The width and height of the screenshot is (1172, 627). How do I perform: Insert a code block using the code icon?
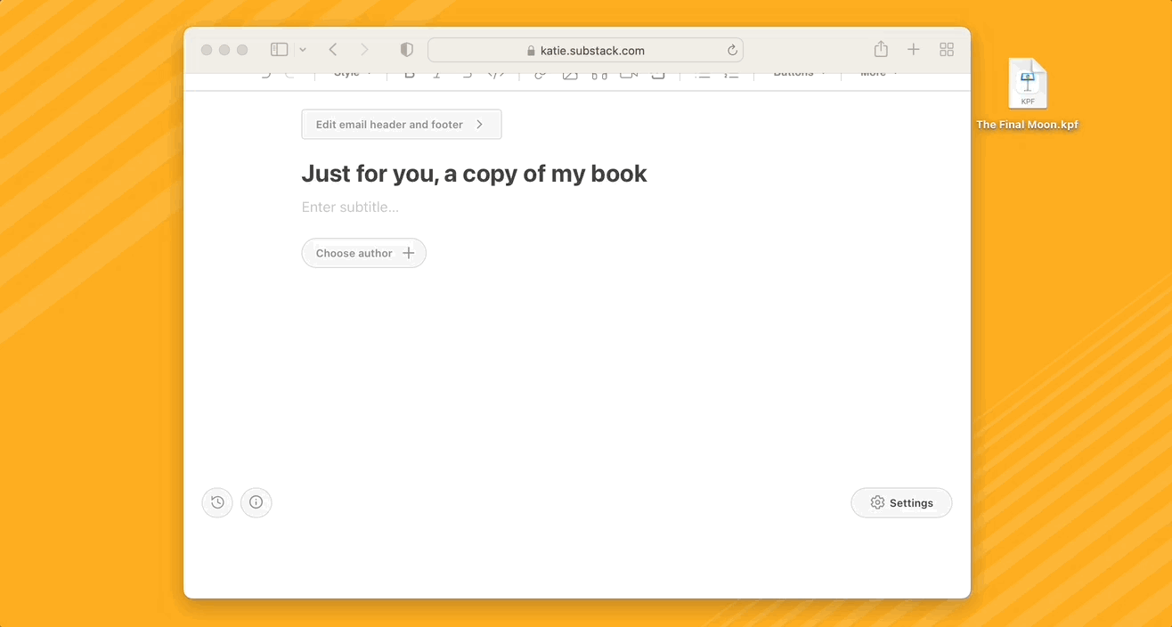point(496,74)
